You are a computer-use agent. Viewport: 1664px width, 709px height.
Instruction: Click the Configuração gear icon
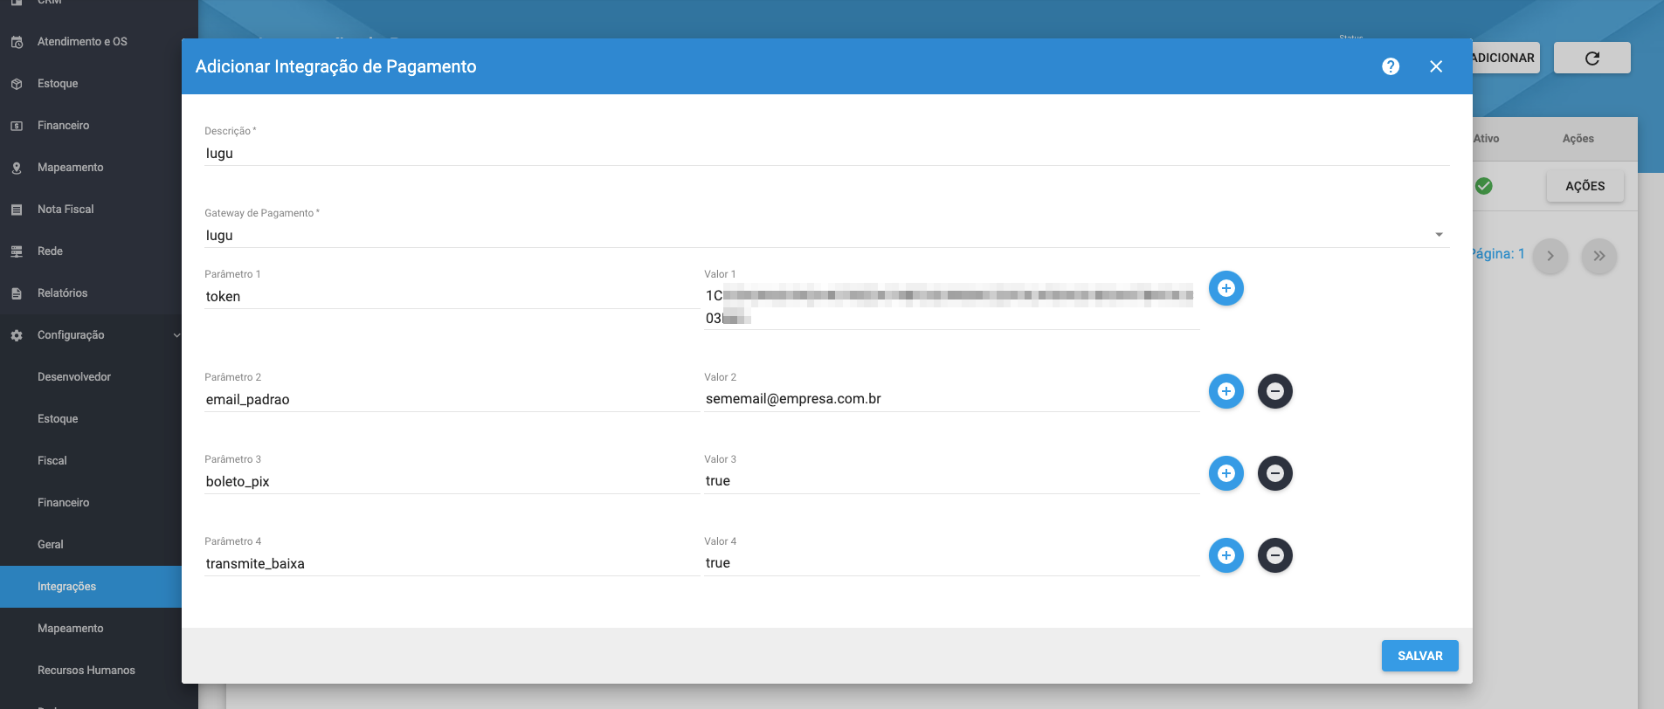(x=17, y=335)
